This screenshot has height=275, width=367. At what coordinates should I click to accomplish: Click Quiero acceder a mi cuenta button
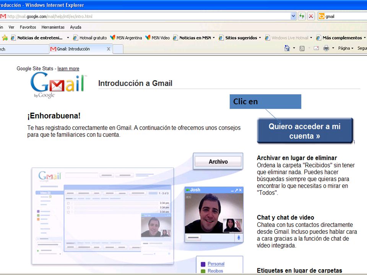point(305,131)
